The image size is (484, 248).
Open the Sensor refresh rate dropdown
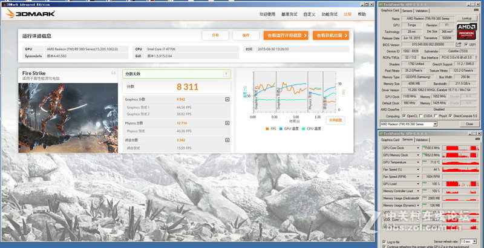tap(474, 241)
